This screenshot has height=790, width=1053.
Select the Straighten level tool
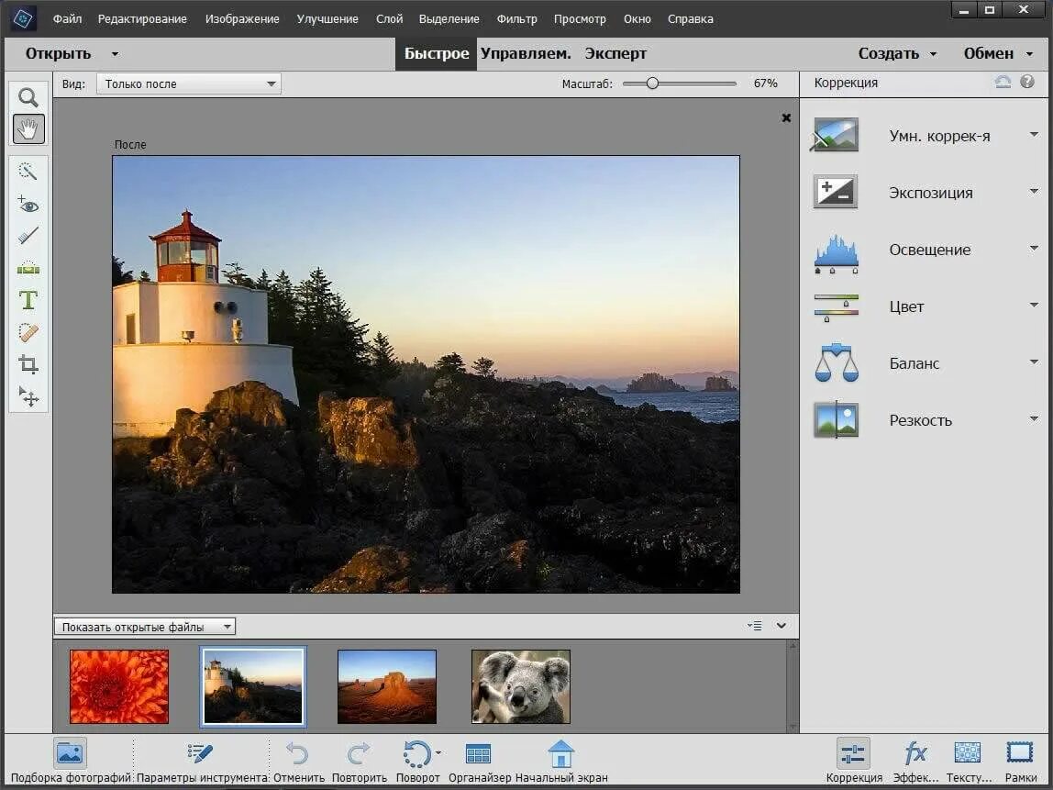pos(28,268)
